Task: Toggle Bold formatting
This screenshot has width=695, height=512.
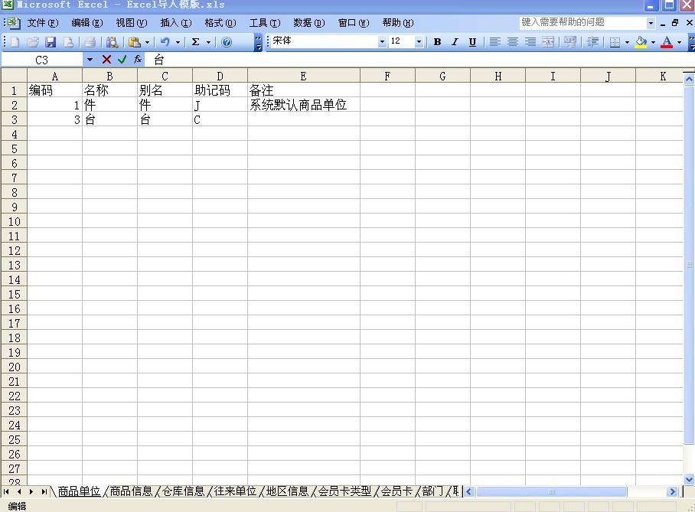Action: (437, 42)
